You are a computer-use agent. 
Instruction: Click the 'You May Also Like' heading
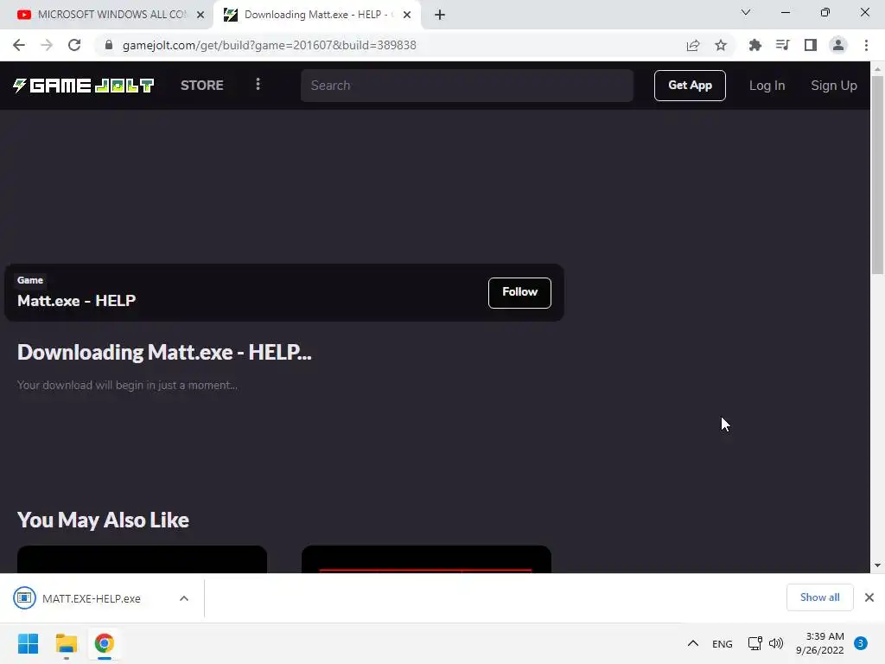[x=103, y=520]
